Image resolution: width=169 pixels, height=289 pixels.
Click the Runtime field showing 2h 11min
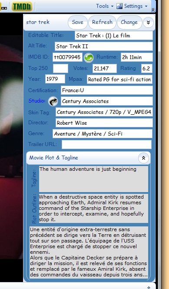(x=137, y=57)
